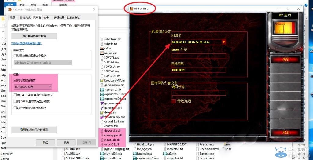The image size is (313, 160).
Task: Click the 运行兼容性疑难解答 button
Action: 34,36
